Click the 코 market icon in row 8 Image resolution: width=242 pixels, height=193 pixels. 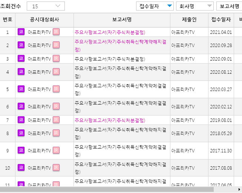coord(21,133)
